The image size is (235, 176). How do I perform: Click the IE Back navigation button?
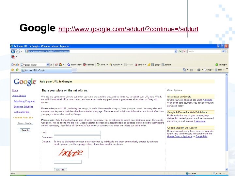(x=13, y=51)
